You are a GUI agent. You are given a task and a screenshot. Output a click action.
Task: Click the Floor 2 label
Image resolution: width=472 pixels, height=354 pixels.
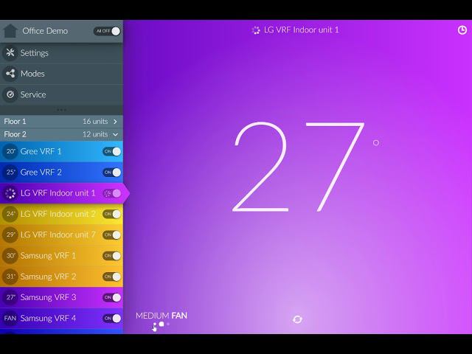[15, 134]
